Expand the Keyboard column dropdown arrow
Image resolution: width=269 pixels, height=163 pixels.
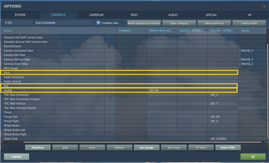(144, 31)
